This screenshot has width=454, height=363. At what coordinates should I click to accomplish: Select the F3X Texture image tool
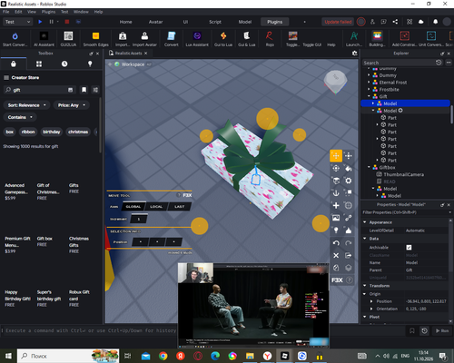click(x=336, y=218)
